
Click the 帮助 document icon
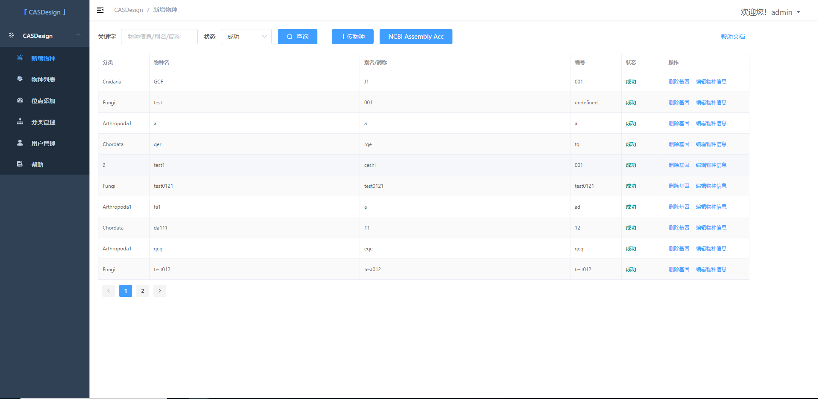click(x=20, y=164)
